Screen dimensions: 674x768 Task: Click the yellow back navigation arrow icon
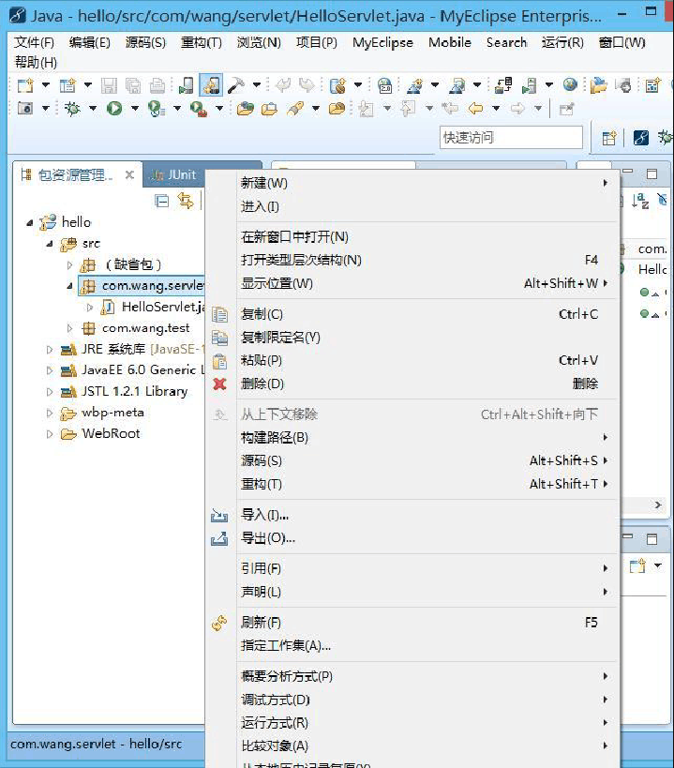[475, 108]
